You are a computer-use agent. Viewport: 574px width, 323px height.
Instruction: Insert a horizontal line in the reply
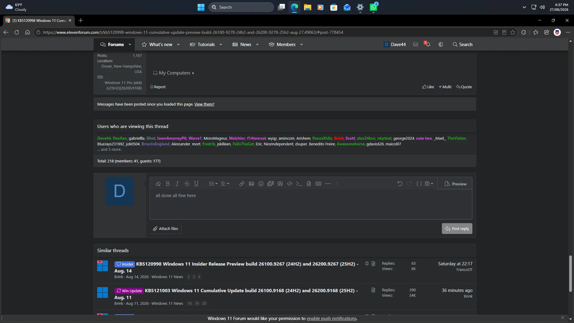[328, 184]
